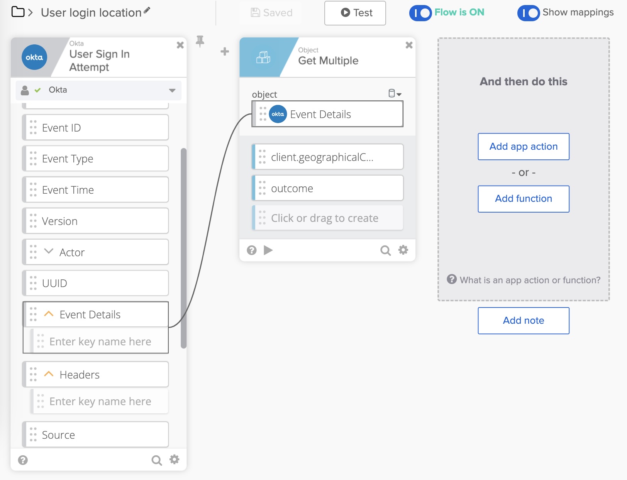
Task: Click the pin icon beside the Okta card
Action: point(200,41)
